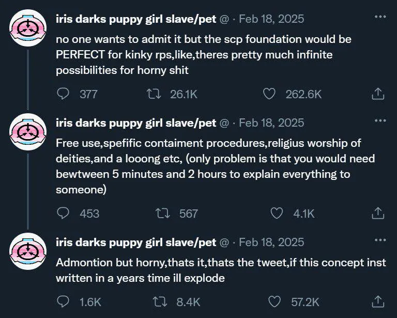Share the first tweet in the thread
This screenshot has height=318, width=397.
(x=378, y=94)
